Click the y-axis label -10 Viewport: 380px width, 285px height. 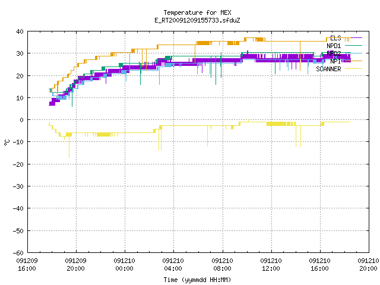click(x=18, y=142)
